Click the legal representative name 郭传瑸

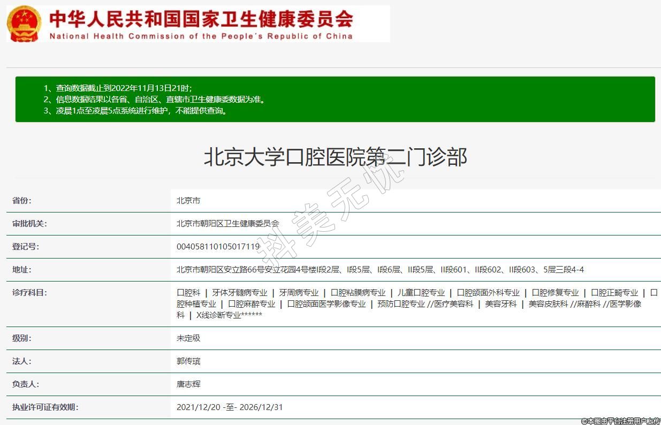coord(188,361)
